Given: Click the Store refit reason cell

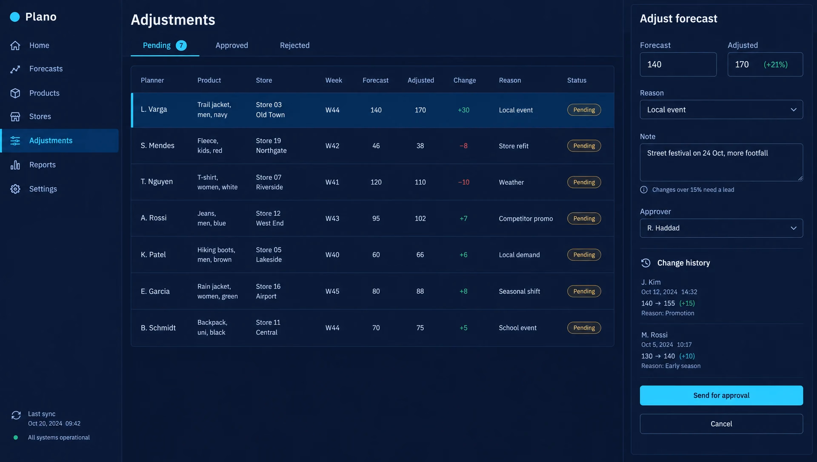Looking at the screenshot, I should click(x=514, y=146).
